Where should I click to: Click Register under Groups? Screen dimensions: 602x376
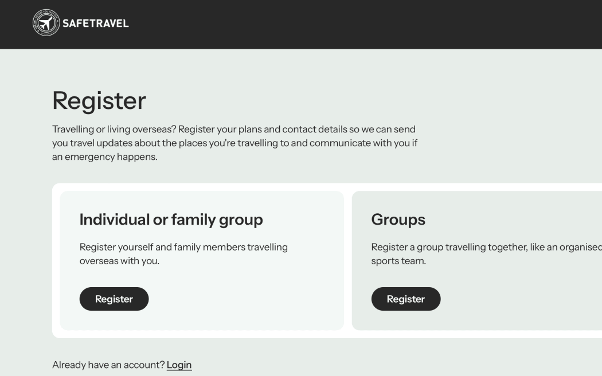tap(406, 299)
